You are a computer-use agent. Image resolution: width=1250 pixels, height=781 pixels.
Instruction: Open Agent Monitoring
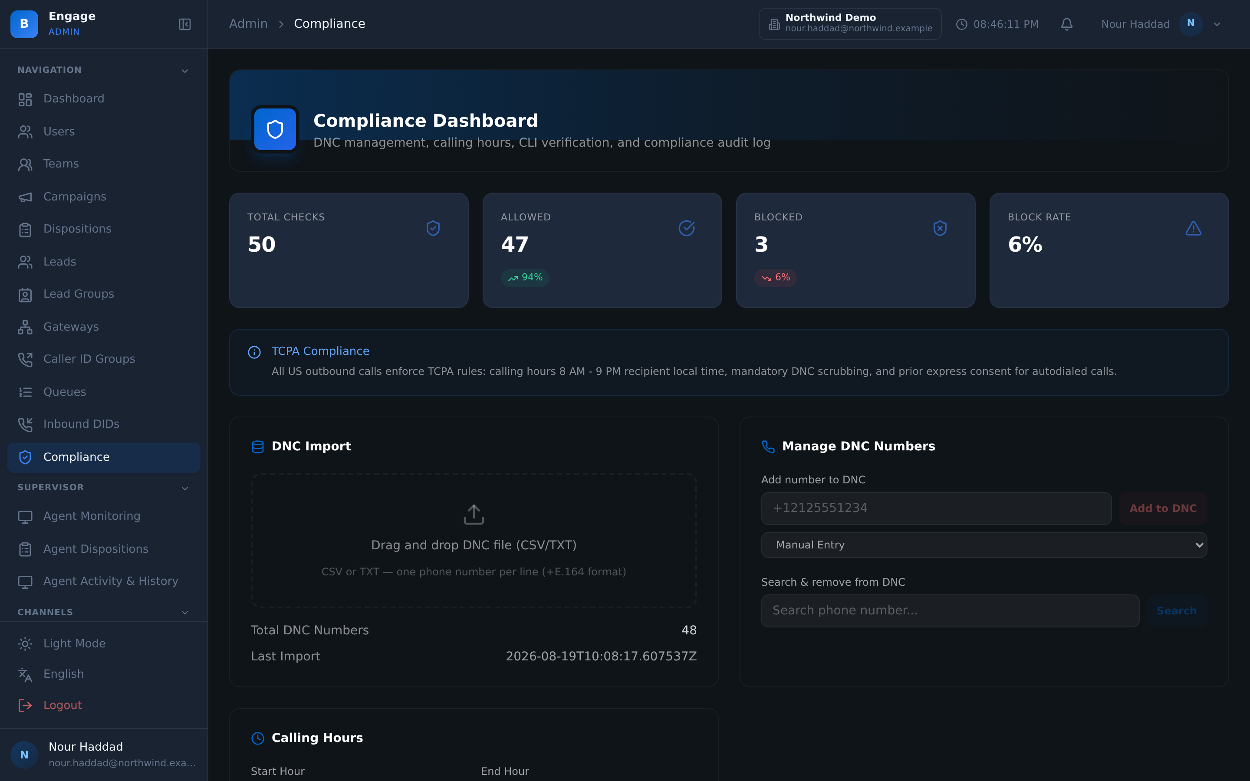click(103, 516)
